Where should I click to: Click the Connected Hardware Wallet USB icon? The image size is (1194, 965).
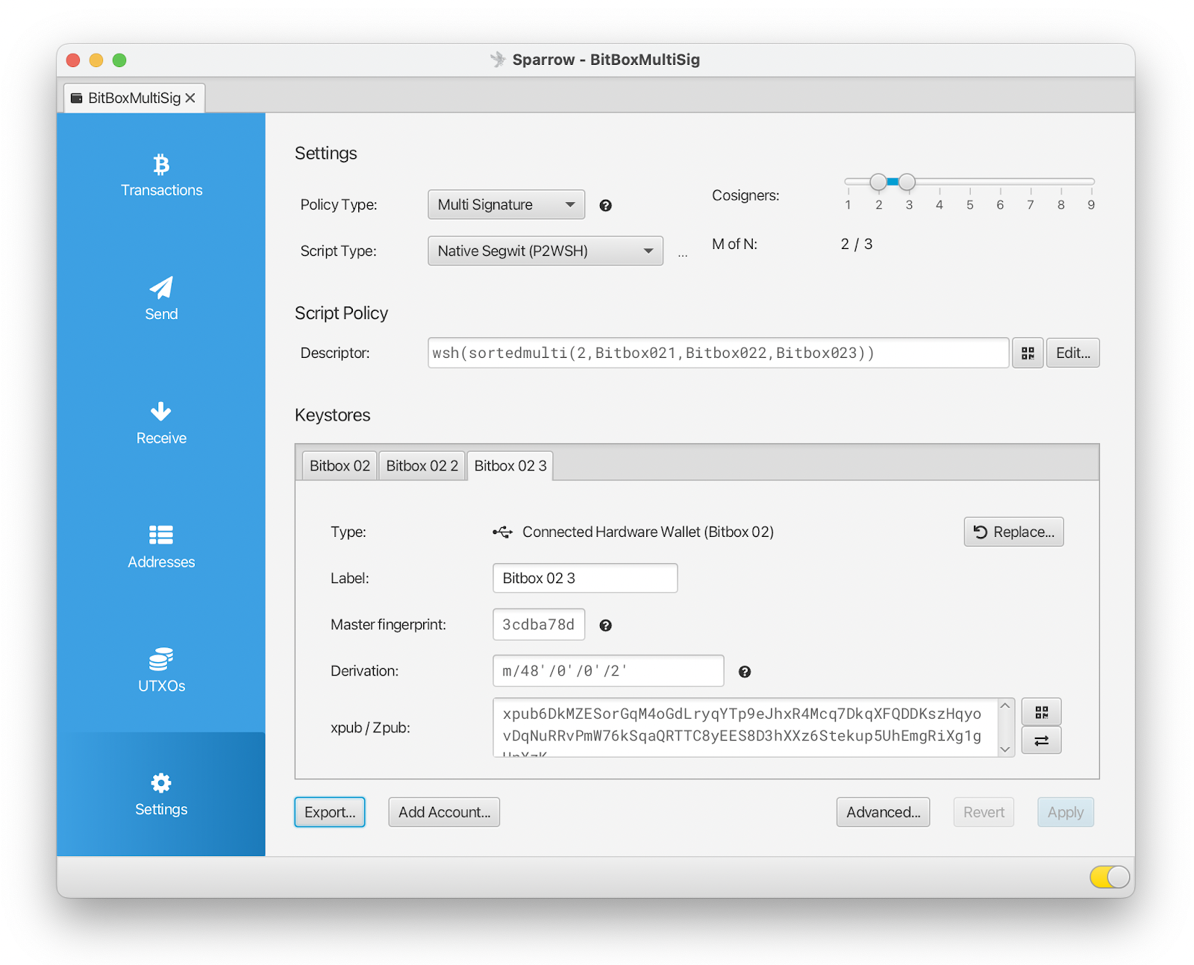click(x=503, y=532)
